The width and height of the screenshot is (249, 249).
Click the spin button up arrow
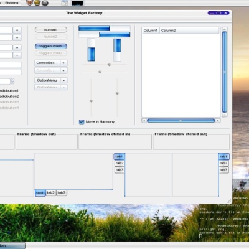[12, 80]
